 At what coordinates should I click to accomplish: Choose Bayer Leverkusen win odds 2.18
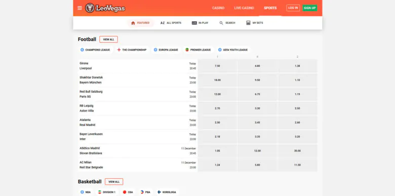pos(217,137)
